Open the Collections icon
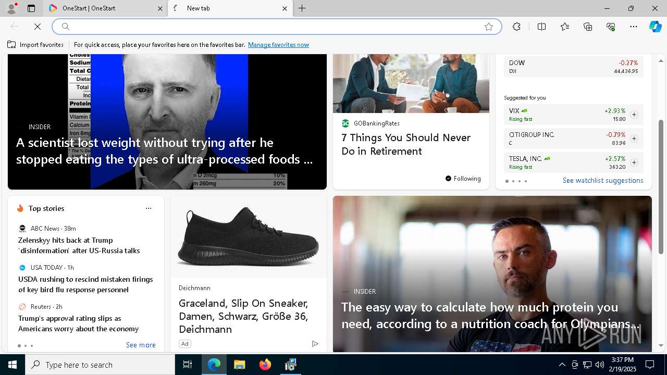 pos(588,27)
